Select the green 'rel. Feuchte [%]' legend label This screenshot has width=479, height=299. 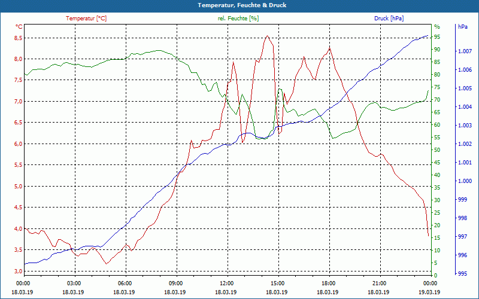pos(238,19)
